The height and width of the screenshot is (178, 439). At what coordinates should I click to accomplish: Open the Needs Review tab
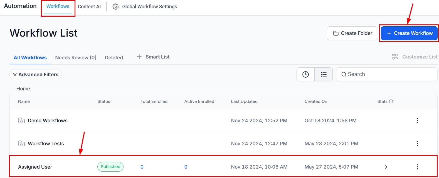[x=76, y=58]
